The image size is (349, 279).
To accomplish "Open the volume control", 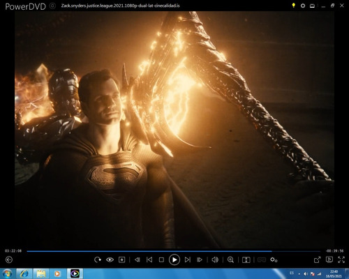I will (x=215, y=259).
